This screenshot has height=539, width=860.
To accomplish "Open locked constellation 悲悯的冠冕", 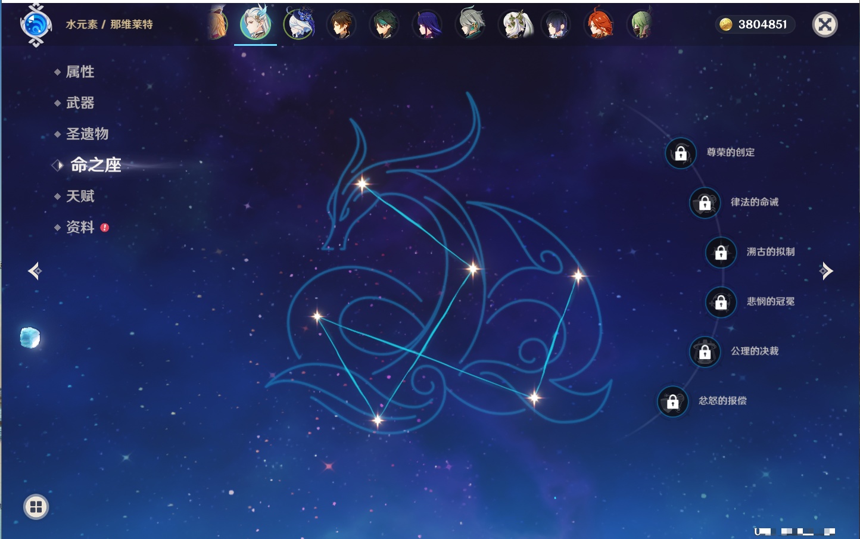I will [721, 302].
